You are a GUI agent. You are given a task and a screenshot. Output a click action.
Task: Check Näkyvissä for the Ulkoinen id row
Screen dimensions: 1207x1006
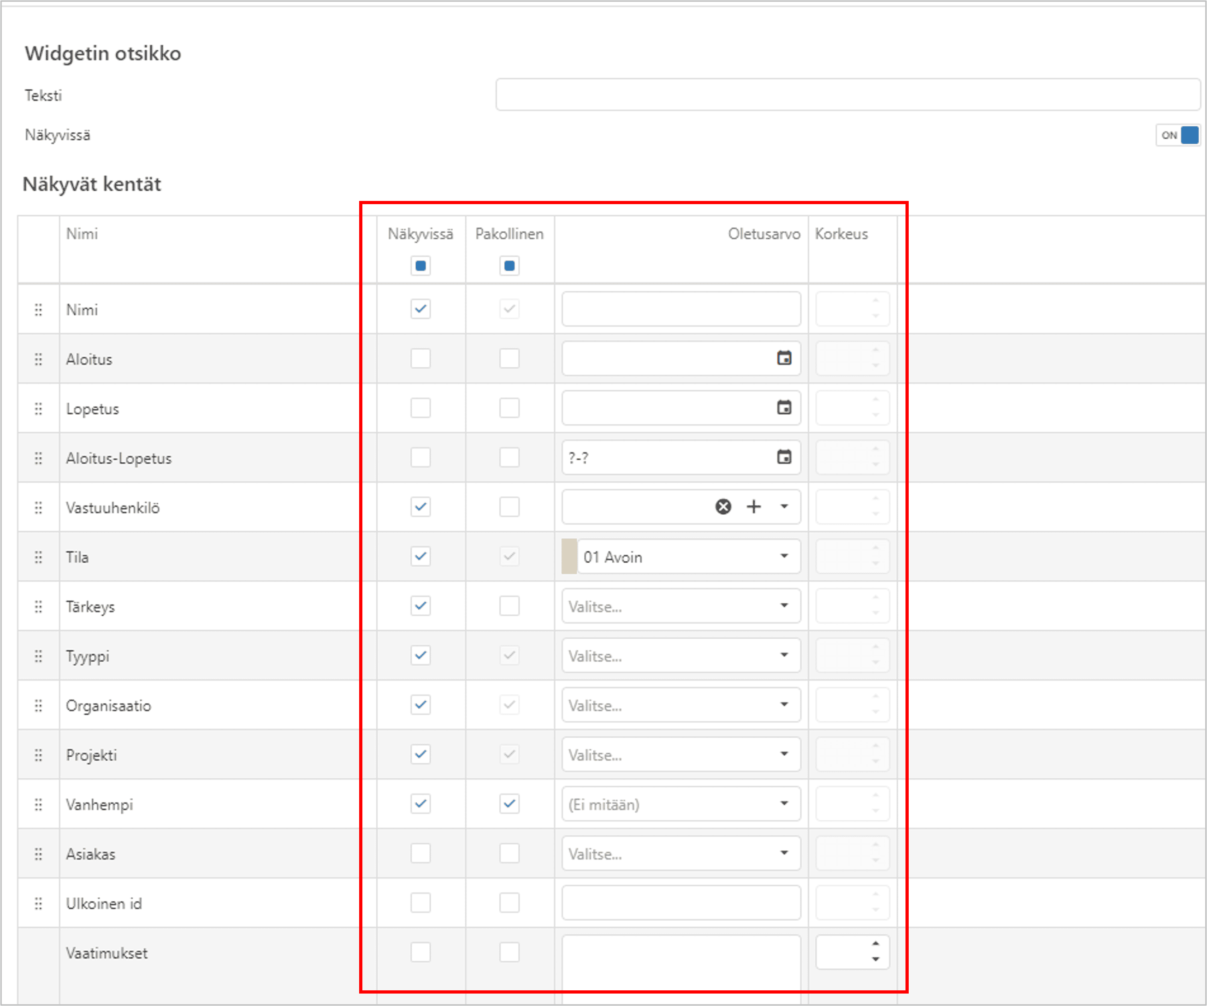(x=421, y=902)
